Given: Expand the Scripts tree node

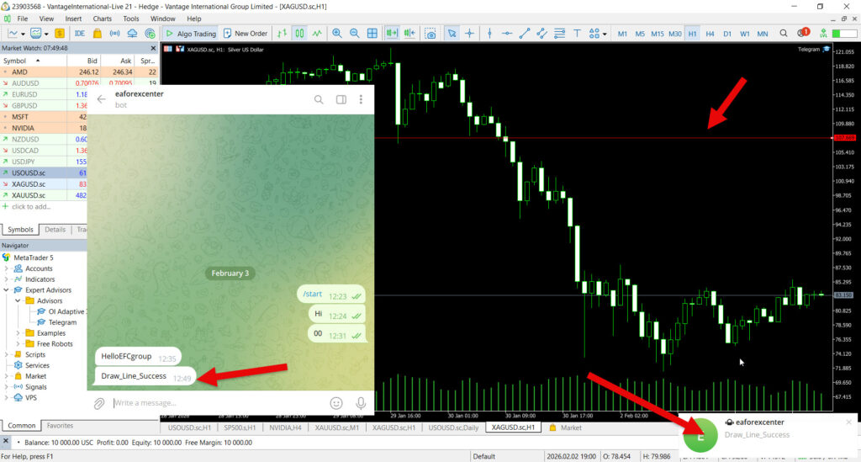Looking at the screenshot, I should click(7, 354).
